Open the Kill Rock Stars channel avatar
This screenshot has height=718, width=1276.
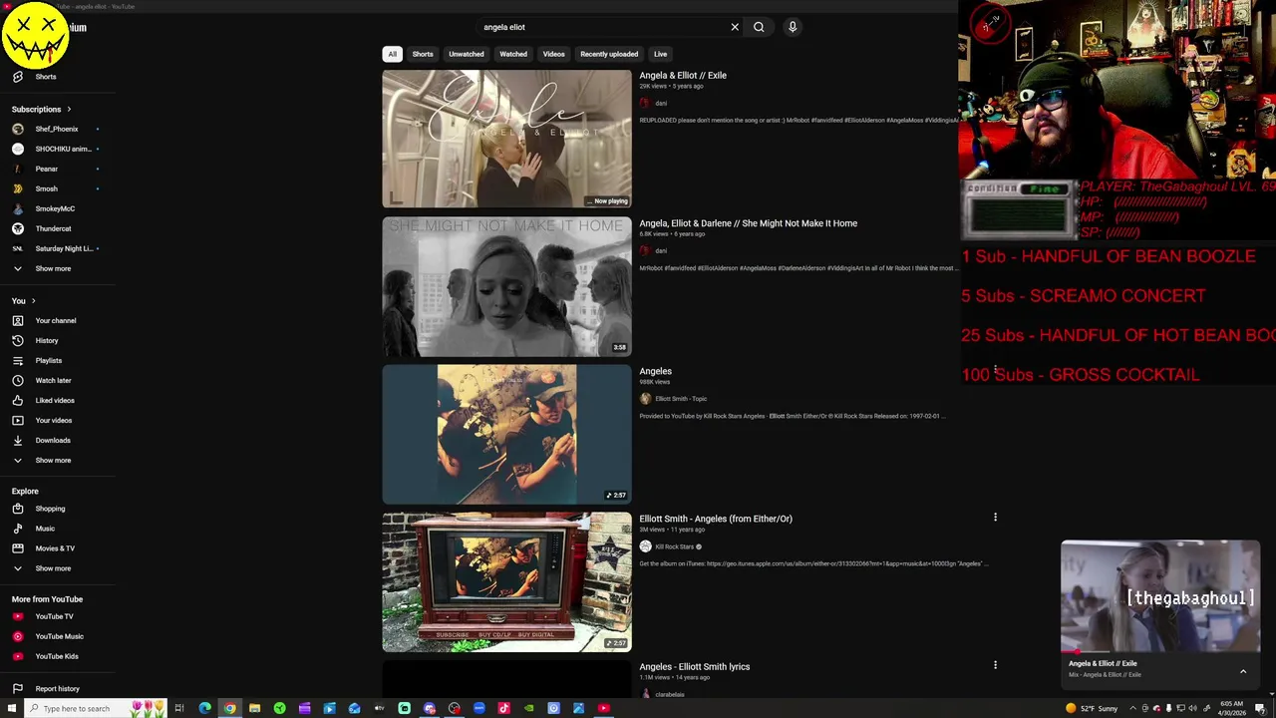click(x=645, y=546)
